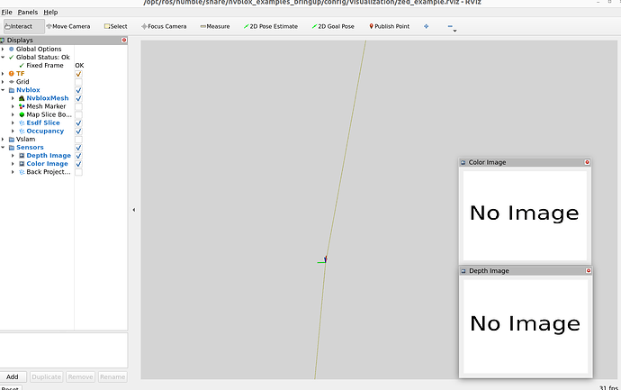
Task: Click the Color Image display icon in the tree
Action: click(x=22, y=164)
